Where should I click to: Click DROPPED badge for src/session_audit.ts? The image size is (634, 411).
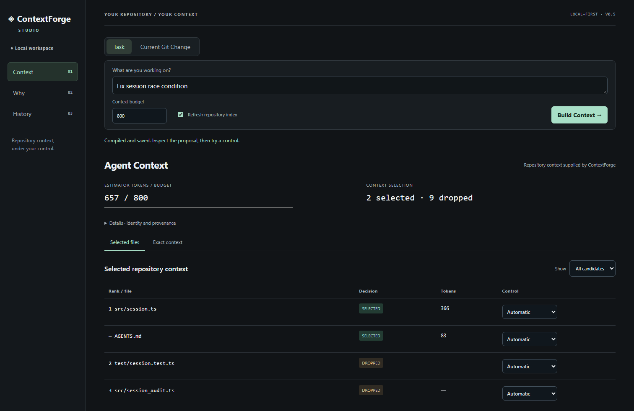click(371, 390)
